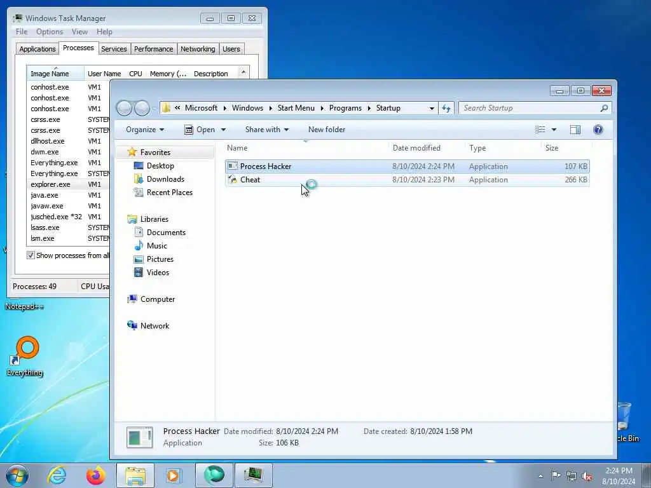Click New folder button

tap(327, 130)
